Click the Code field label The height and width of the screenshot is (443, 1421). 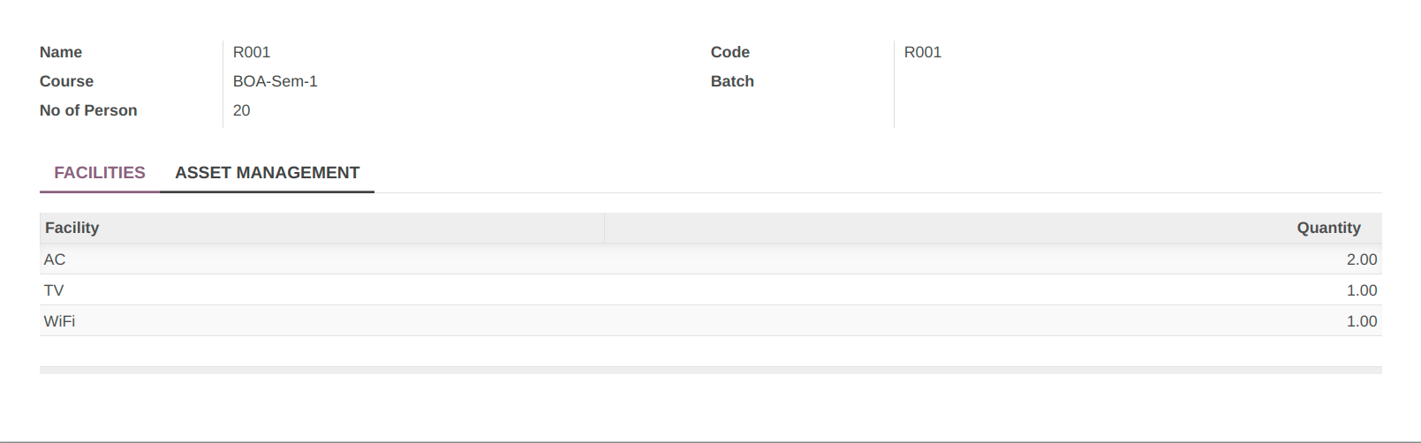point(730,52)
